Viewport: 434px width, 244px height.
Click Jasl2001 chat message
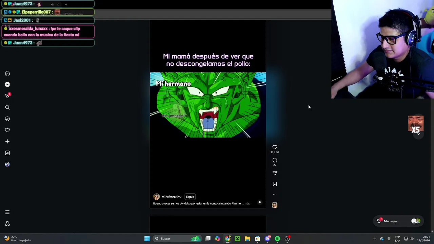point(48,20)
